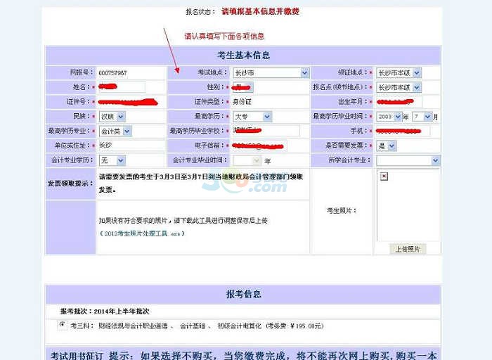
Task: Expand the 领证地点 dropdown
Action: coord(398,72)
